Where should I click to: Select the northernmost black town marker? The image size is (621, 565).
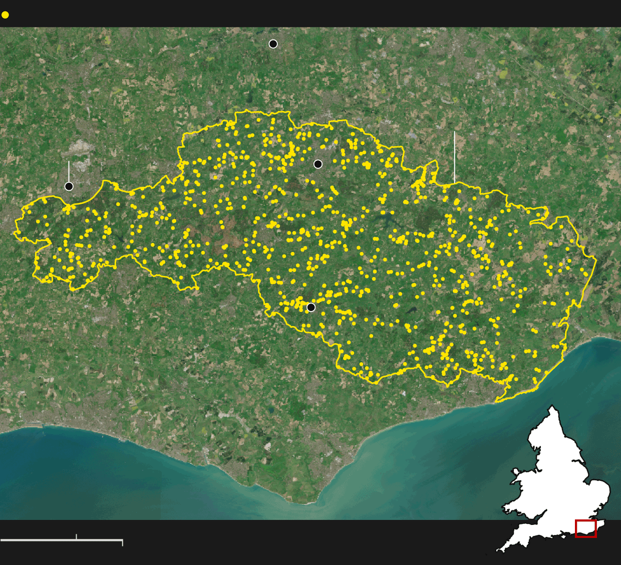pyautogui.click(x=273, y=44)
